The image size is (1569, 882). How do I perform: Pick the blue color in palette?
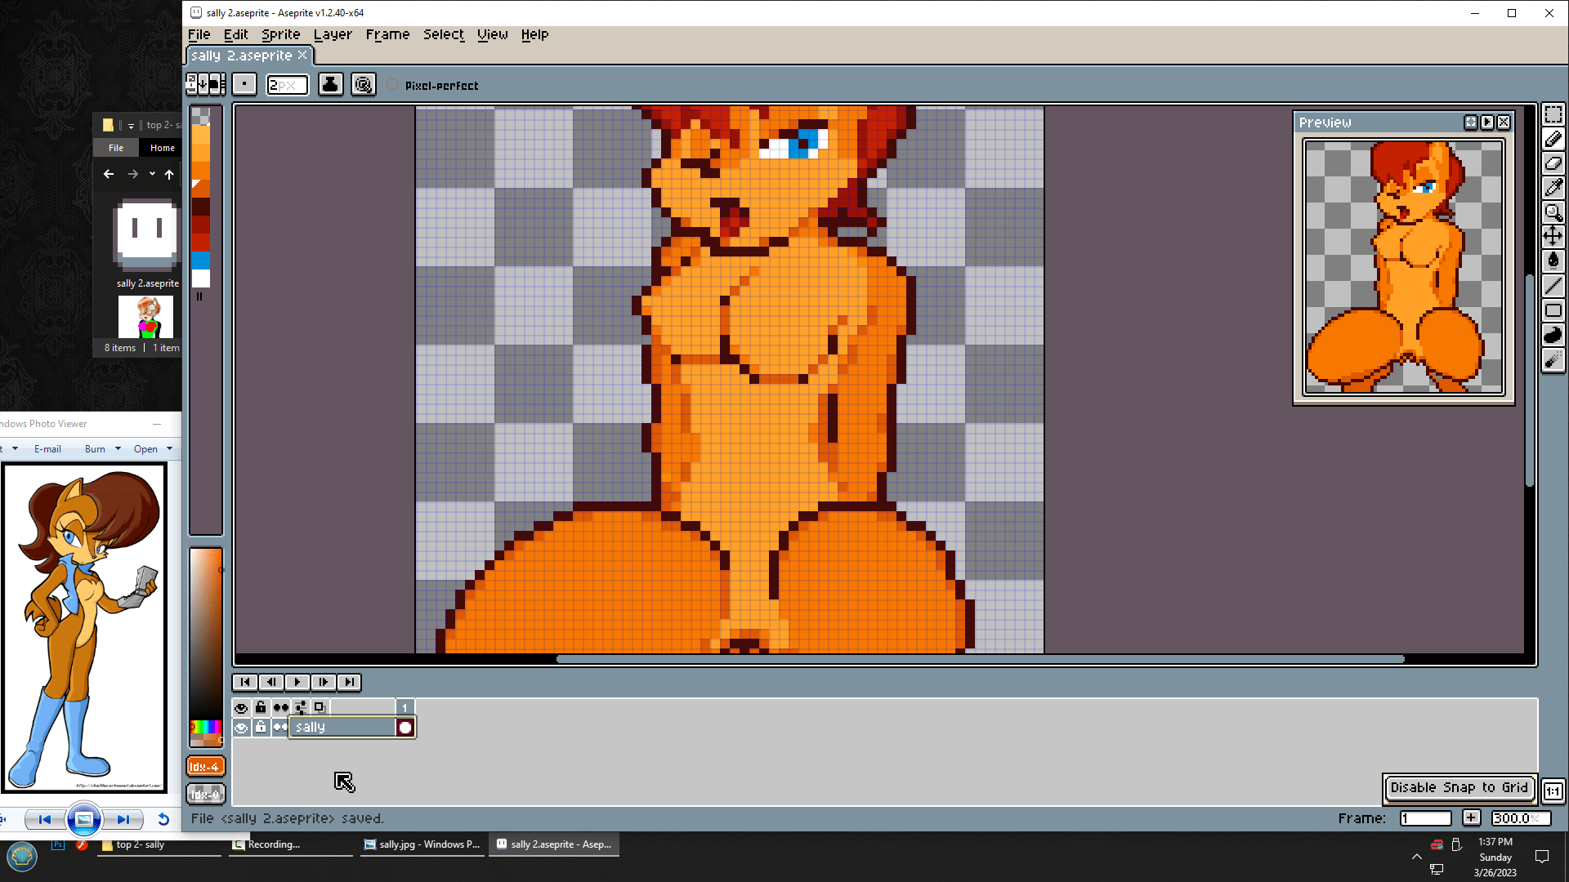coord(201,261)
